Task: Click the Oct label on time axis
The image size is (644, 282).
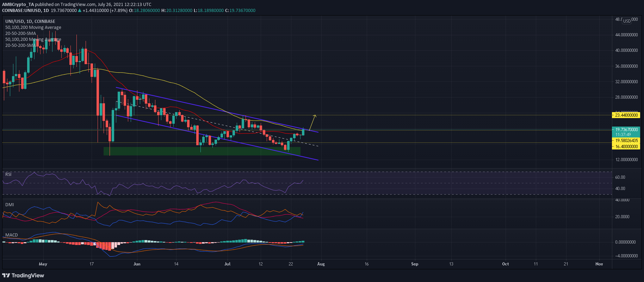Action: tap(506, 264)
